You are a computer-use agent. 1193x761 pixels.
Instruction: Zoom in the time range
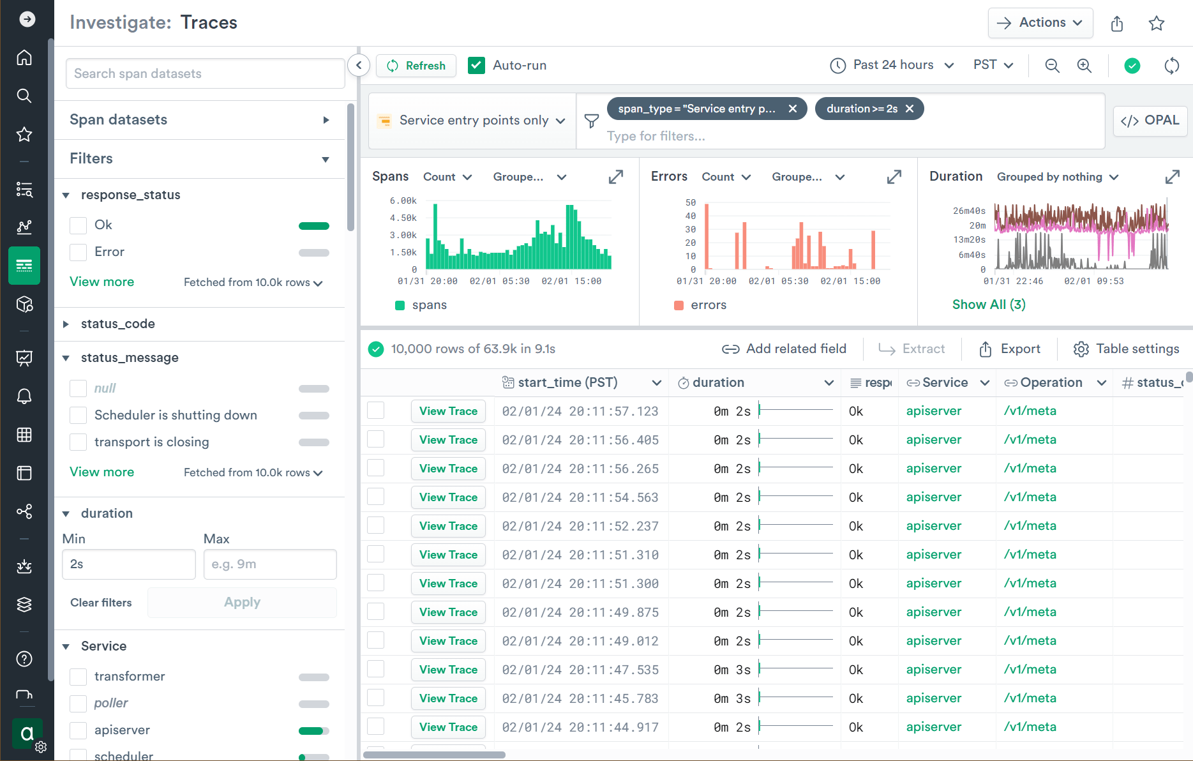(x=1084, y=65)
